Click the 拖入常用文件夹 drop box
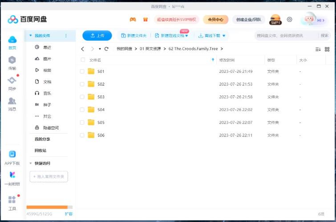336x222 pixels. coord(49,177)
